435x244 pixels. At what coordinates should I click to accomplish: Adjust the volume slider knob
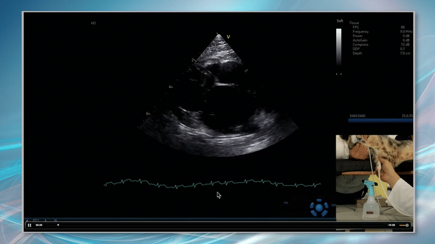(x=407, y=225)
